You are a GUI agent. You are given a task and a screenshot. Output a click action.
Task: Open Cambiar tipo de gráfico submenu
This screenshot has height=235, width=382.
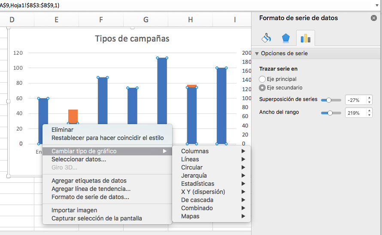coord(107,151)
